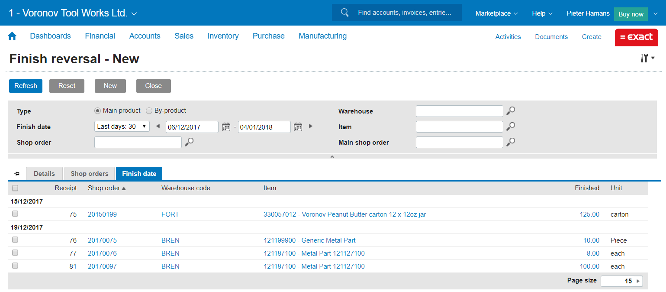
Task: Open calendar picker for start date 06/12/2017
Action: [226, 127]
